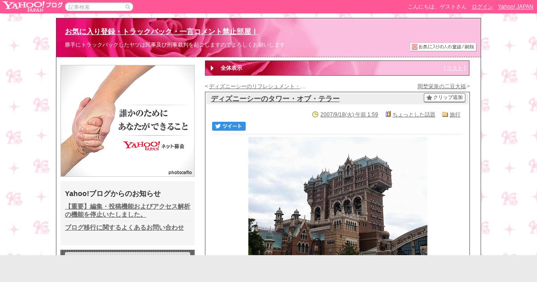This screenshot has width=537, height=282.
Task: Click the blog subtitle 勝手にトラックバックしたヤツは text
Action: tap(175, 45)
